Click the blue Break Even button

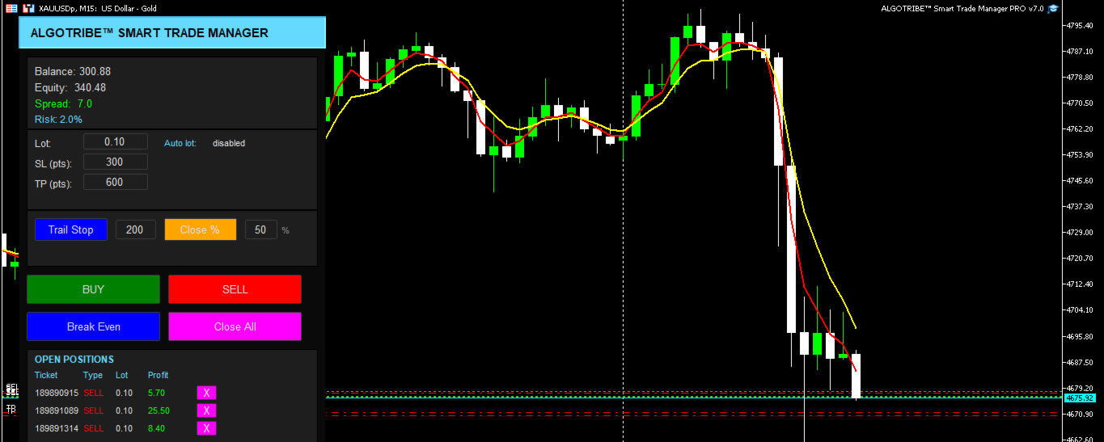click(93, 326)
